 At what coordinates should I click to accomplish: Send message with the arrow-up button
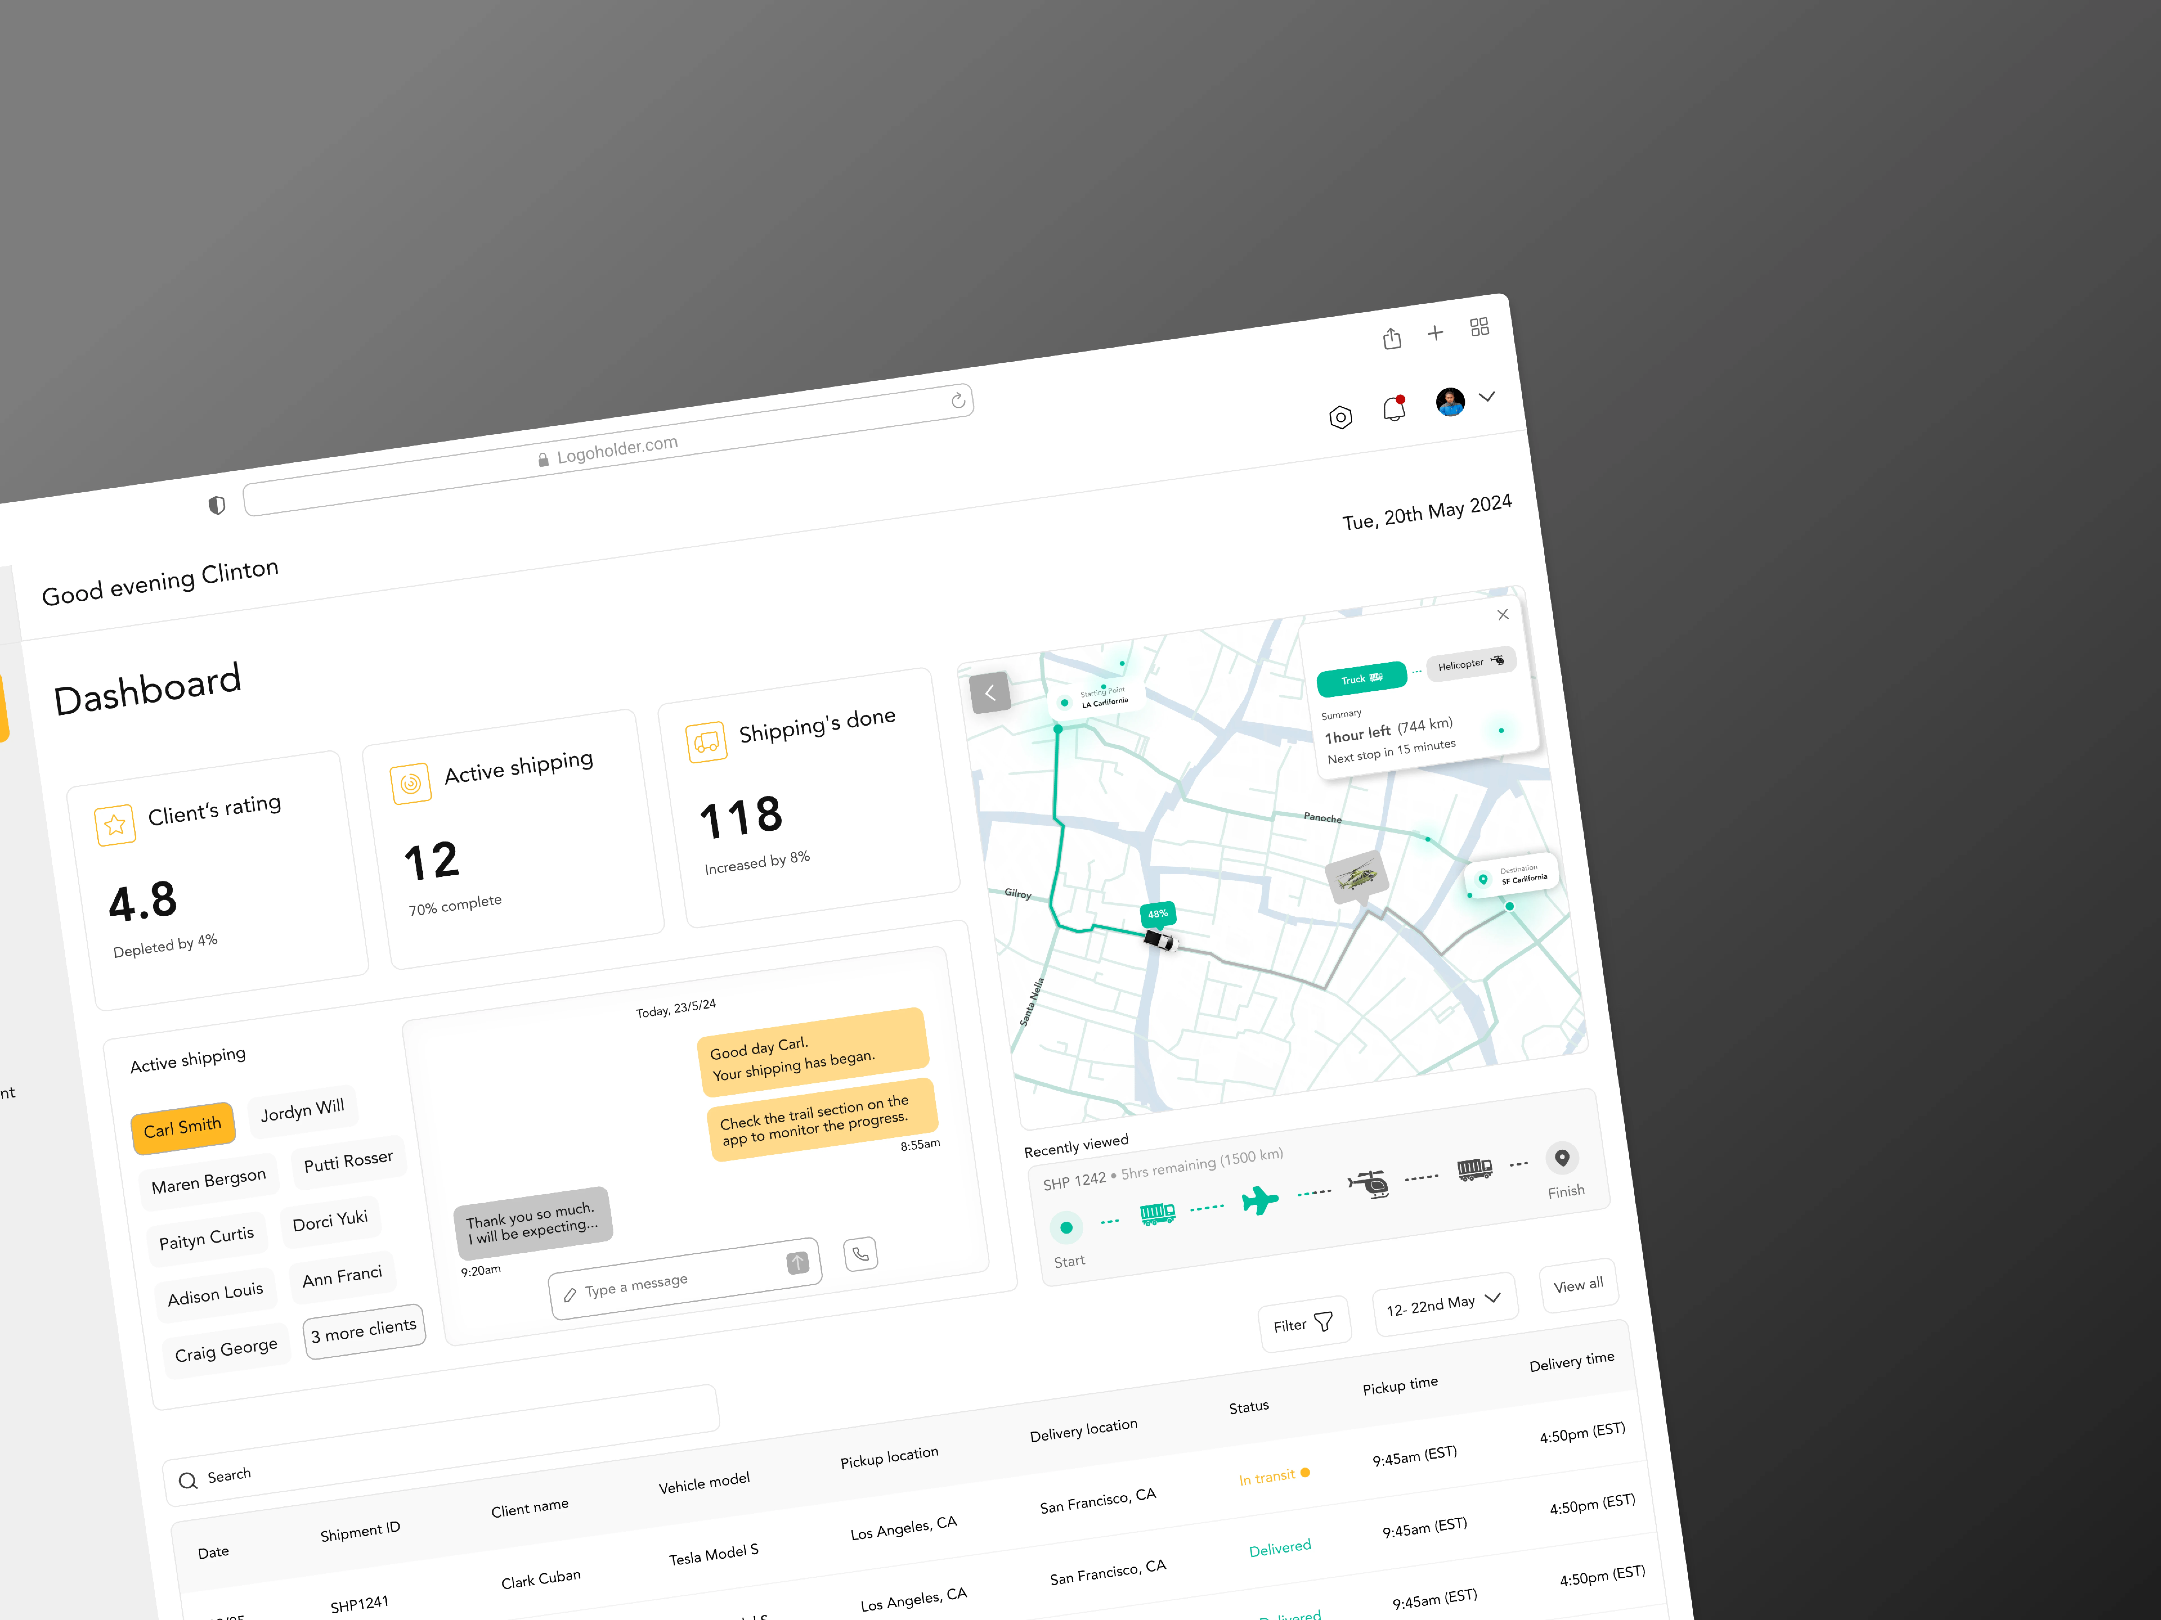point(798,1263)
